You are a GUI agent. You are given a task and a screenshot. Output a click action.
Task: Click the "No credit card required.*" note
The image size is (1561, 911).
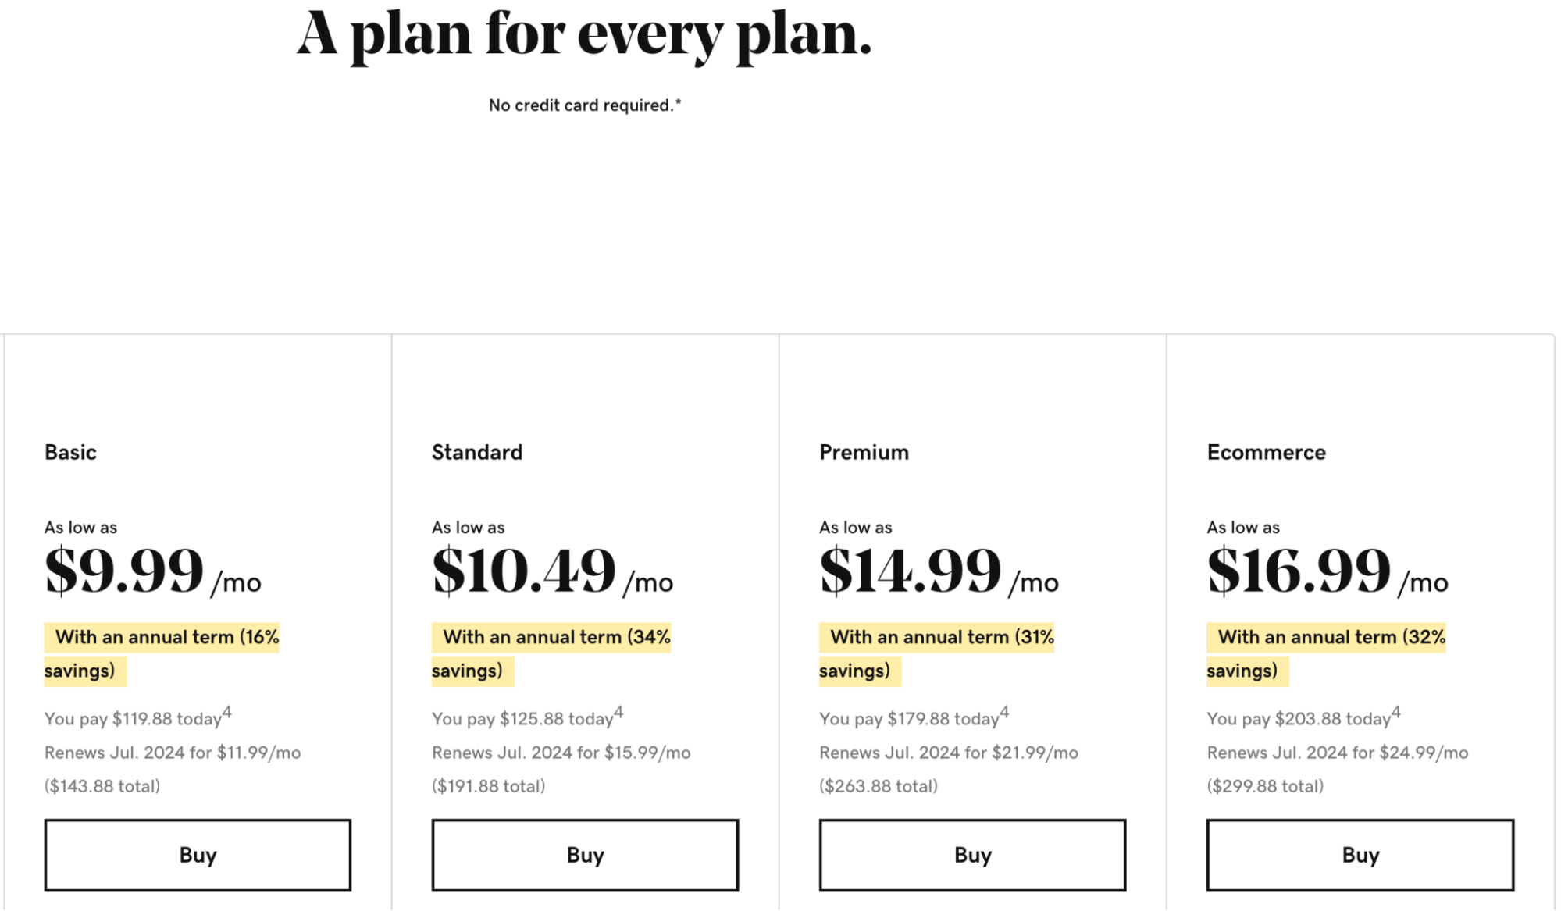click(585, 105)
